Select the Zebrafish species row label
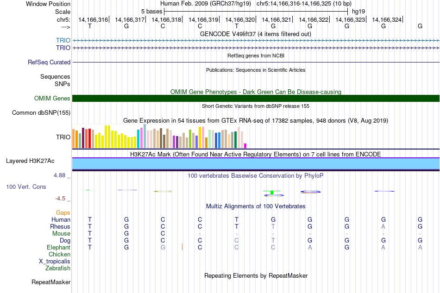This screenshot has height=293, width=440. pos(57,268)
